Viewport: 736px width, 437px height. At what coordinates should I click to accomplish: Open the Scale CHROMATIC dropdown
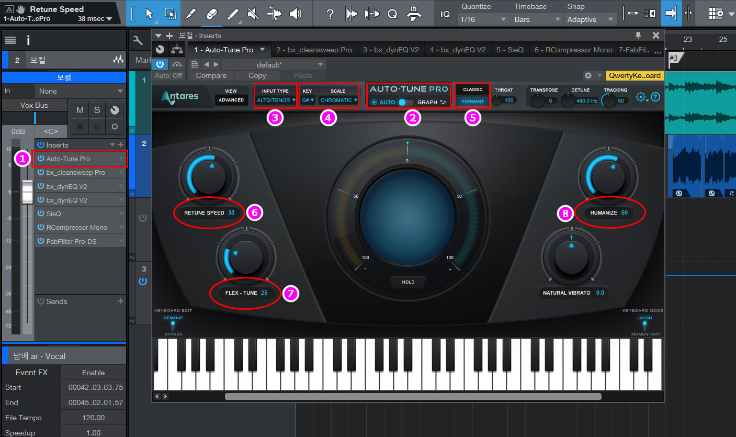pyautogui.click(x=338, y=100)
